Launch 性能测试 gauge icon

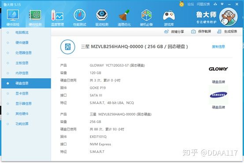(80, 15)
